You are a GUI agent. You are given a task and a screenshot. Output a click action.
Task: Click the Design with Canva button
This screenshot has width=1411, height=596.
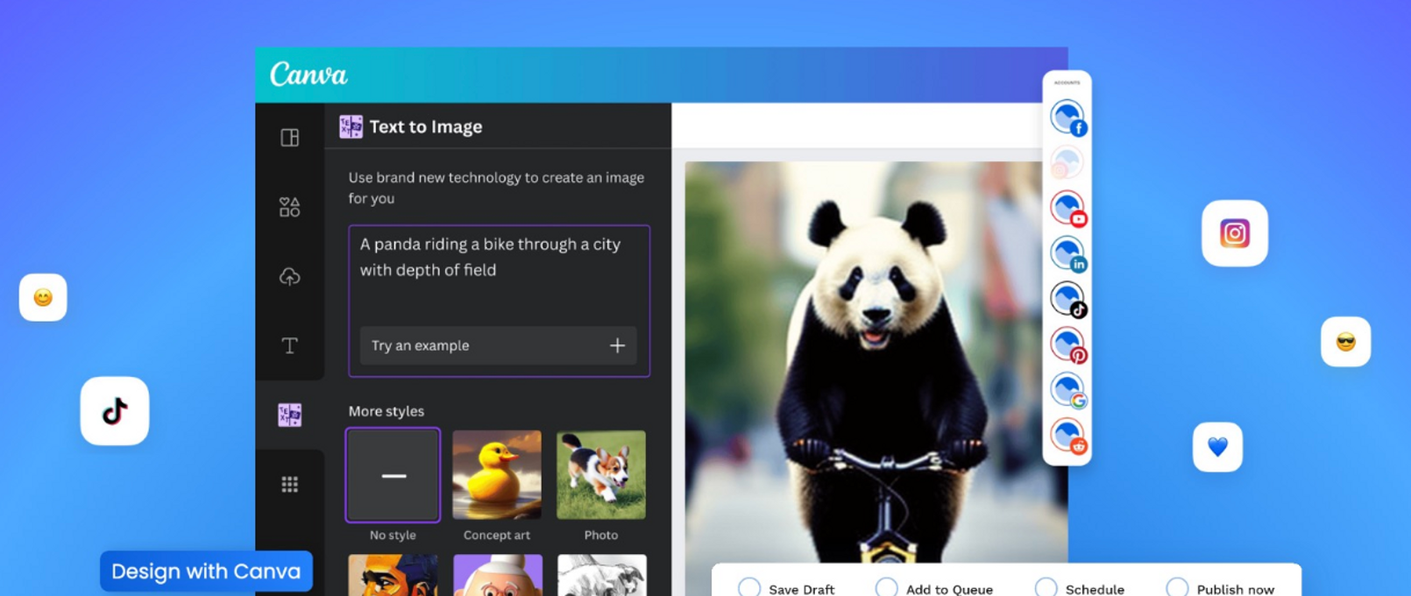(206, 571)
